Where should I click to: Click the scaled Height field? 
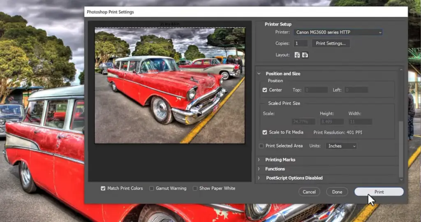(x=332, y=122)
